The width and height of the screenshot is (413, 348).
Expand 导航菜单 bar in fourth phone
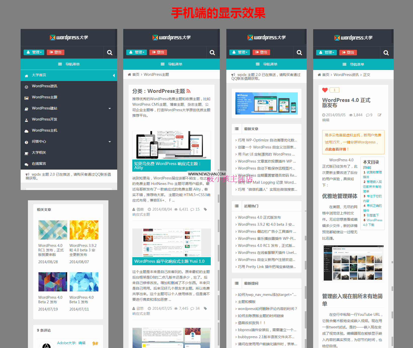[353, 64]
